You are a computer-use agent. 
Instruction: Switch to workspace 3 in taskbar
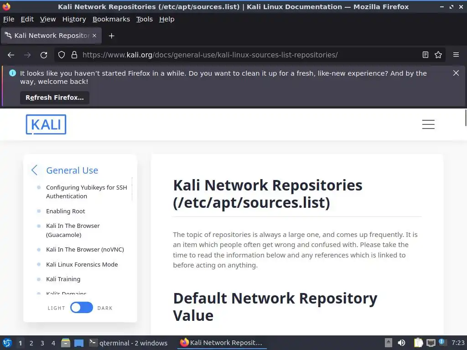[x=42, y=343]
